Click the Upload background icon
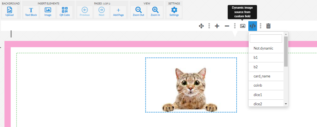317x127 pixels. click(9, 12)
